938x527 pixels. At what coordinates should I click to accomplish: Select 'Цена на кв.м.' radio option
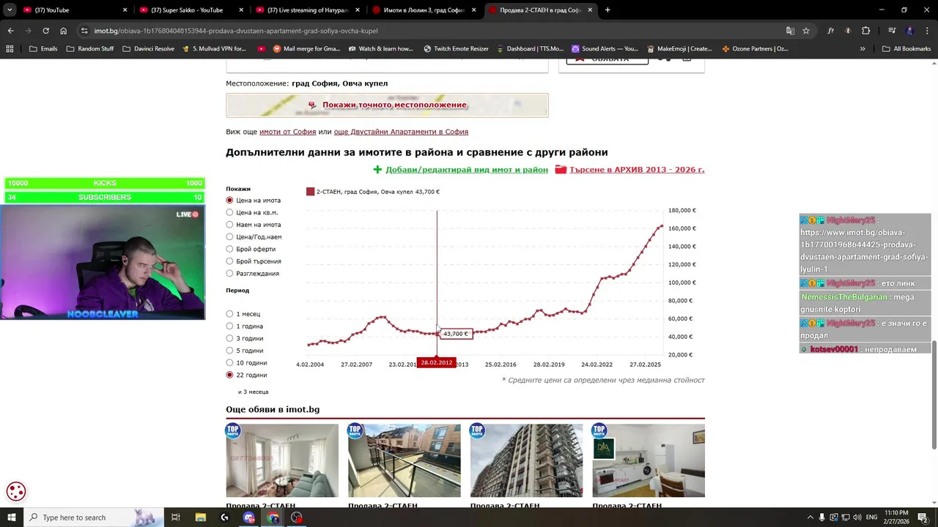[x=229, y=212]
